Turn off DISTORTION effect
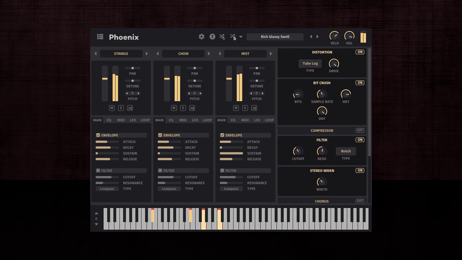This screenshot has width=462, height=260. tap(360, 52)
